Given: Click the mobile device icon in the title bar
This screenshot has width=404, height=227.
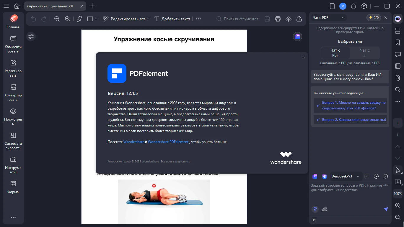Looking at the screenshot, I should click(x=332, y=6).
